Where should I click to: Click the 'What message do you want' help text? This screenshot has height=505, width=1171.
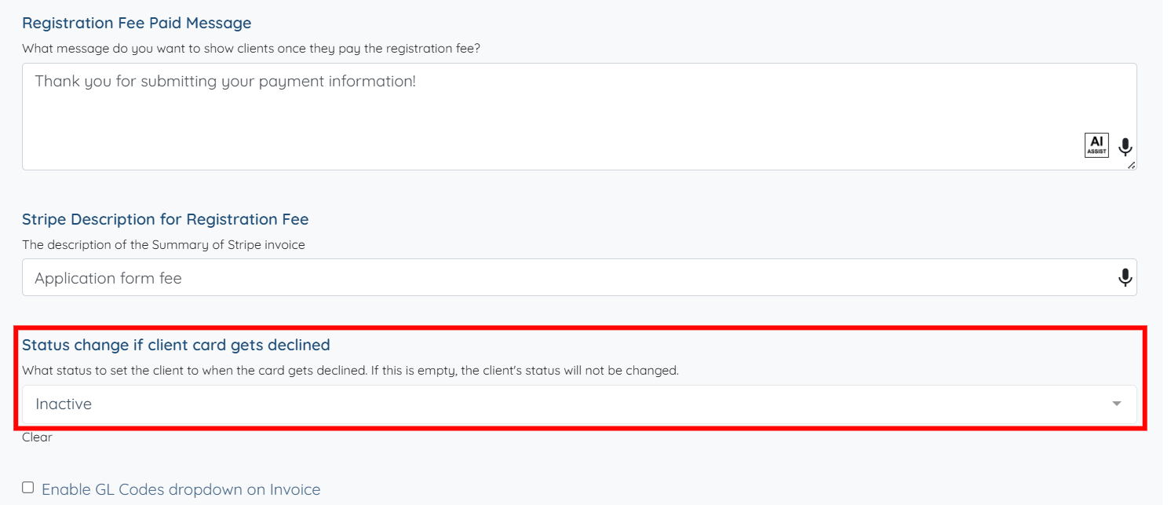[x=251, y=49]
